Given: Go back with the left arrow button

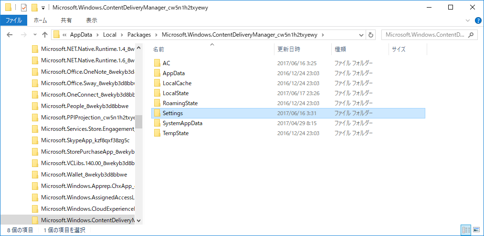Looking at the screenshot, I should click(10, 35).
